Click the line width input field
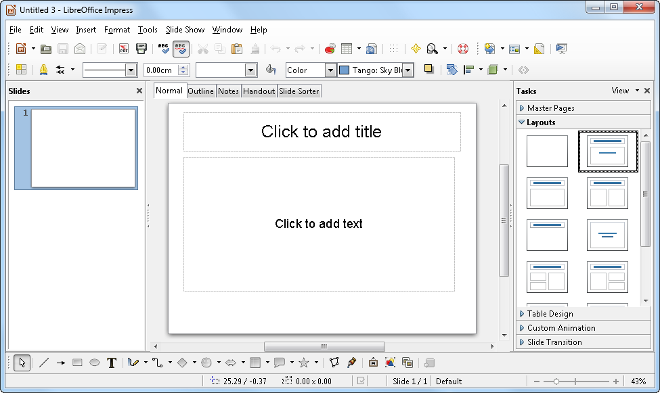The image size is (660, 393). [x=161, y=70]
